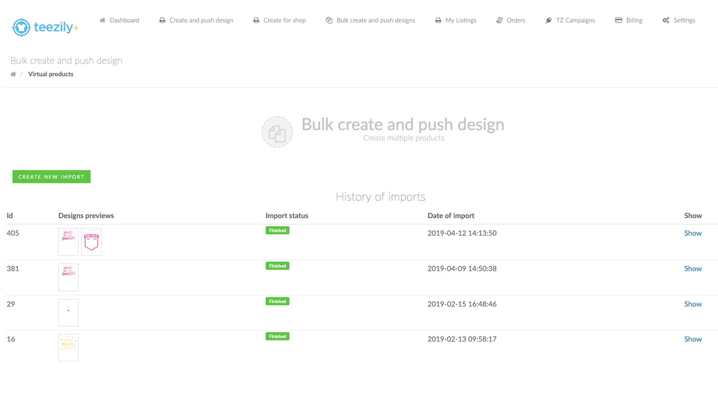Click the Finished status badge for import 29
718x404 pixels.
click(277, 301)
